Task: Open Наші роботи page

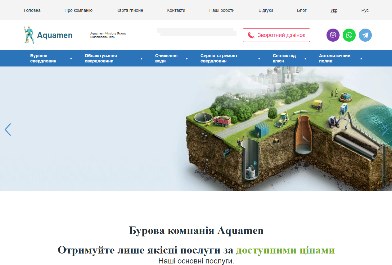Action: pyautogui.click(x=222, y=10)
